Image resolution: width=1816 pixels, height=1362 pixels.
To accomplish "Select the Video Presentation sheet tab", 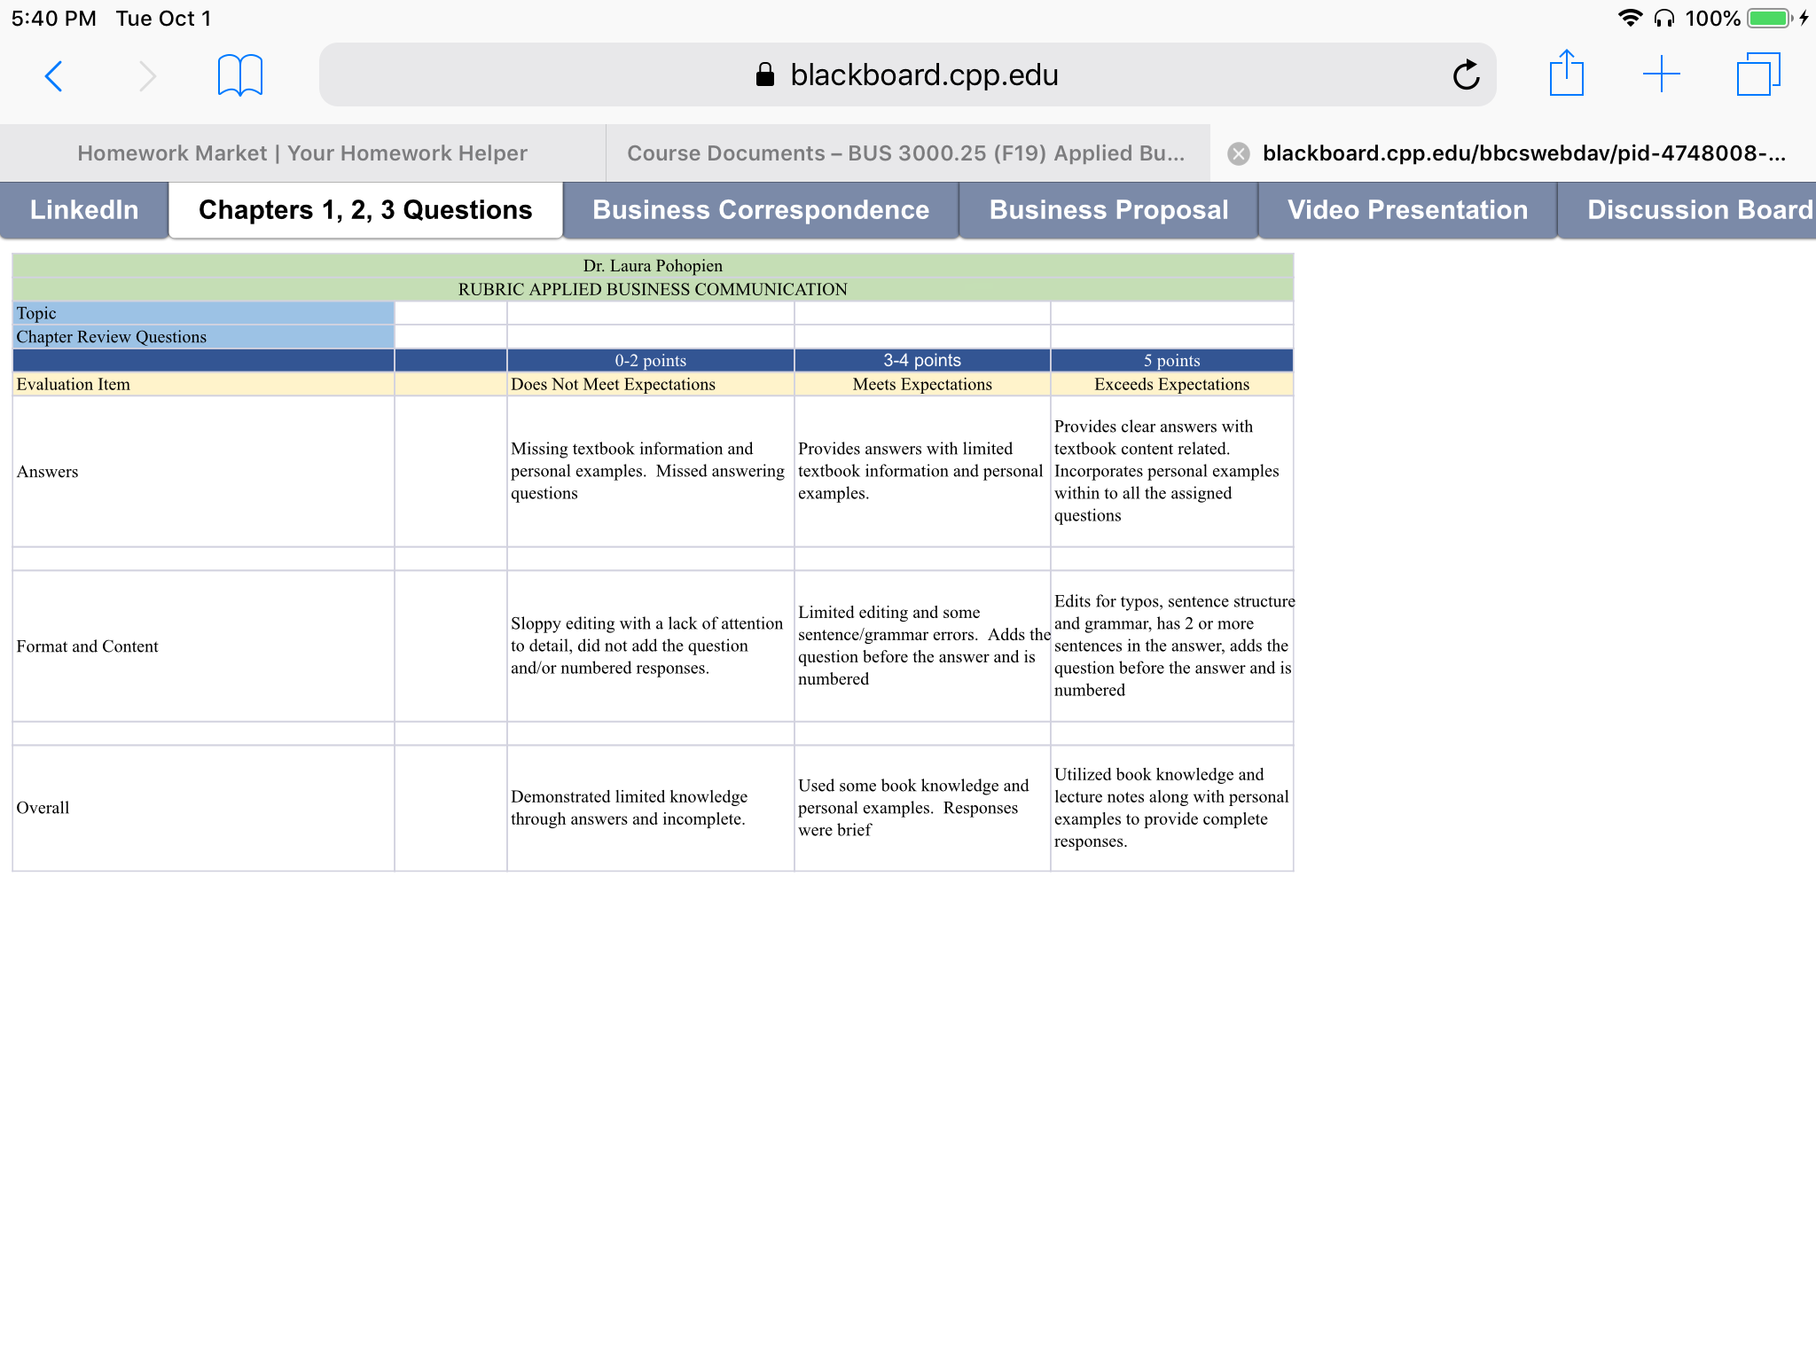I will [1407, 210].
